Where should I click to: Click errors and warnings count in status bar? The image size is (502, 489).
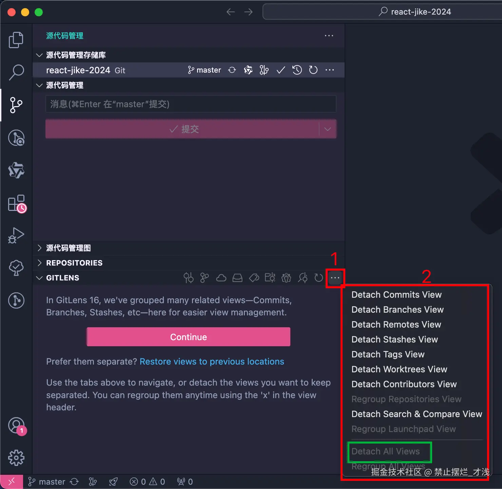pos(147,482)
